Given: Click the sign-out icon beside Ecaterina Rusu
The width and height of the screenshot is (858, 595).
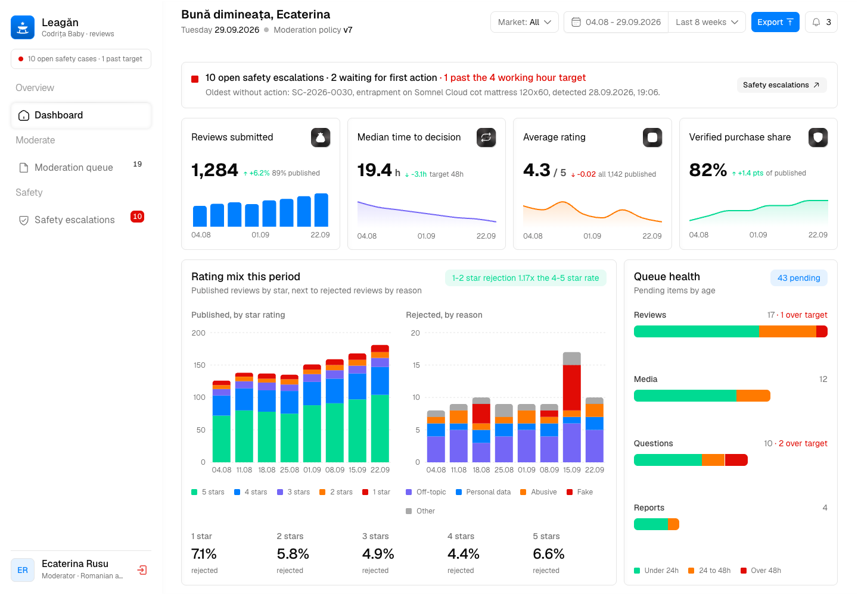Looking at the screenshot, I should coord(142,570).
